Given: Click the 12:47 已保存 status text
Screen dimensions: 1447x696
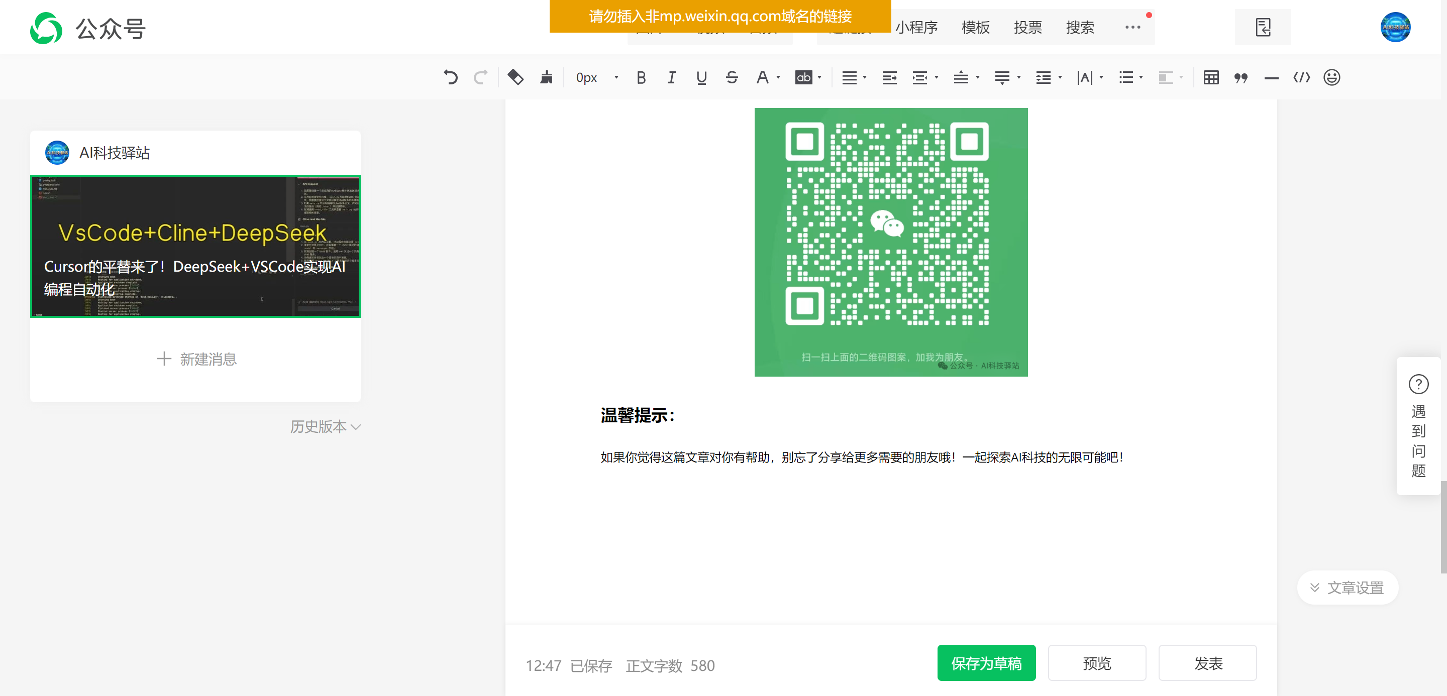Looking at the screenshot, I should (x=568, y=666).
